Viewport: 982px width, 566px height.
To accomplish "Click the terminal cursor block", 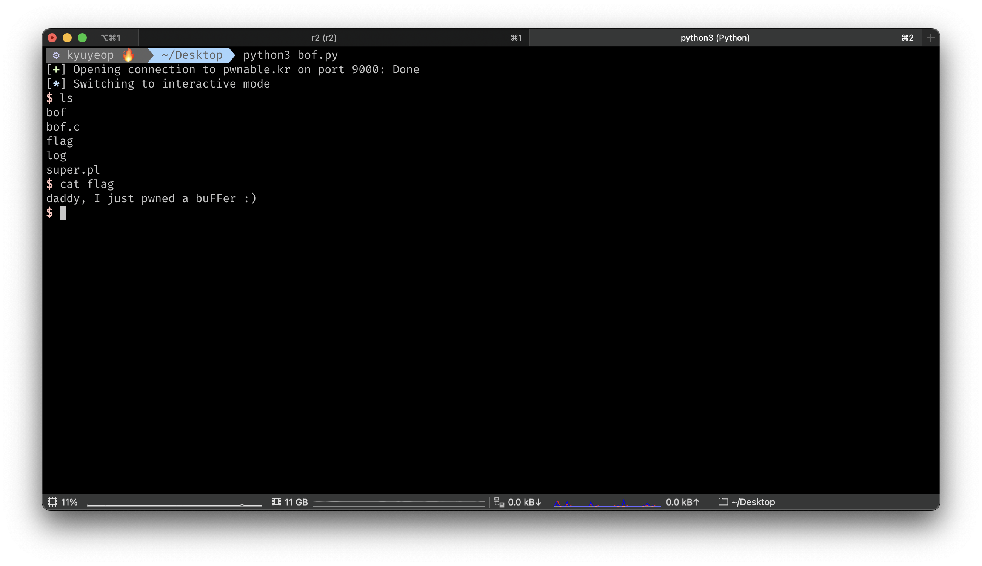I will pos(63,213).
